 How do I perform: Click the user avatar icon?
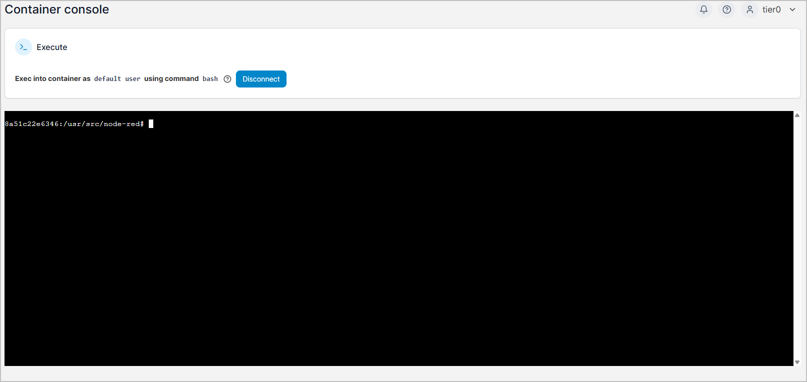point(749,9)
